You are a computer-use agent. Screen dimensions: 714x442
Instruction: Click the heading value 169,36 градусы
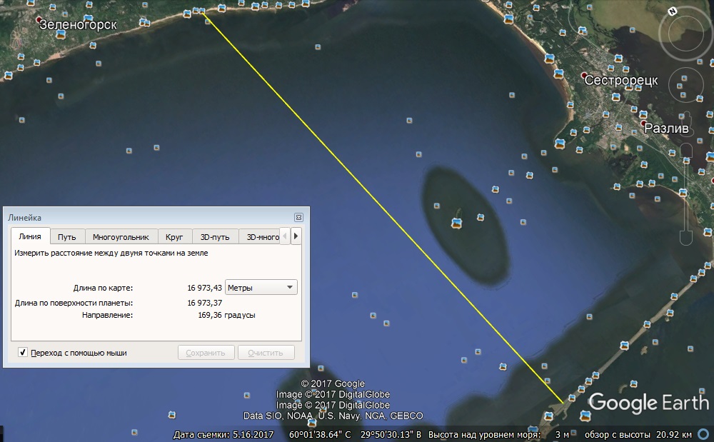227,315
